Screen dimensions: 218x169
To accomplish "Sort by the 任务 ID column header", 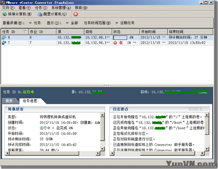I will 15,32.
